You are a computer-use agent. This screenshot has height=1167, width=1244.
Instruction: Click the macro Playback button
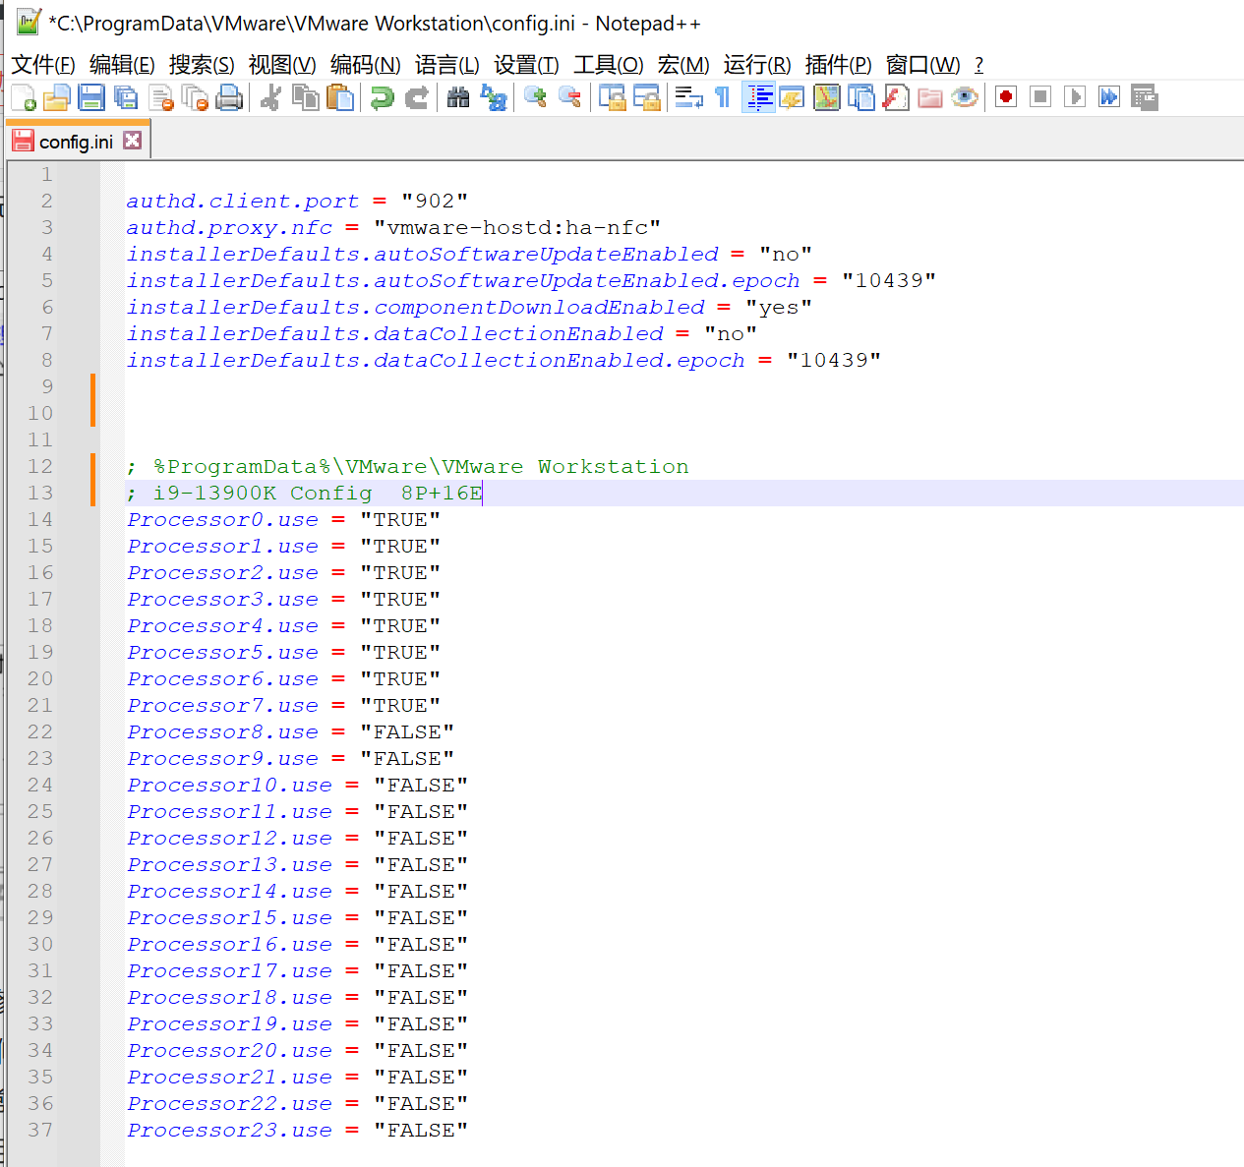point(1075,96)
